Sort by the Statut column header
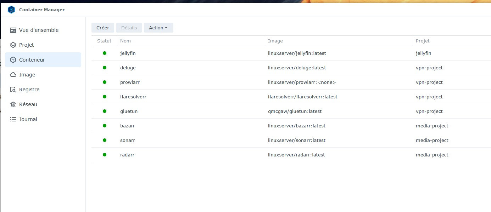This screenshot has width=491, height=212. coord(104,41)
